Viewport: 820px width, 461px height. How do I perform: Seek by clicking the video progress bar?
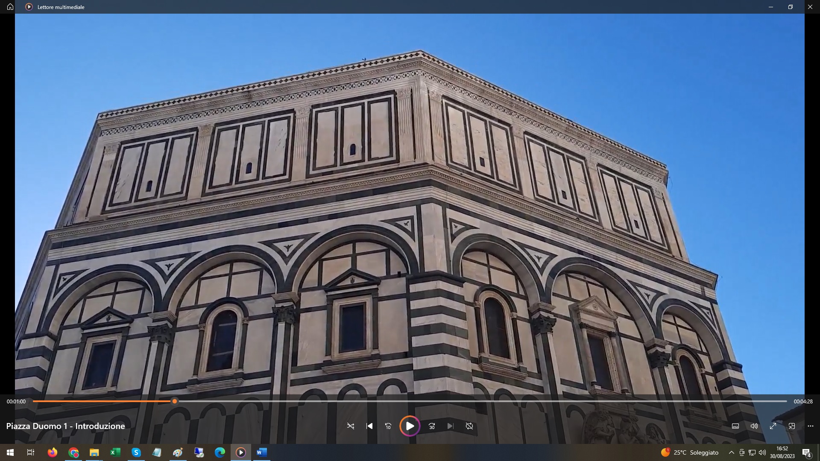(x=410, y=401)
